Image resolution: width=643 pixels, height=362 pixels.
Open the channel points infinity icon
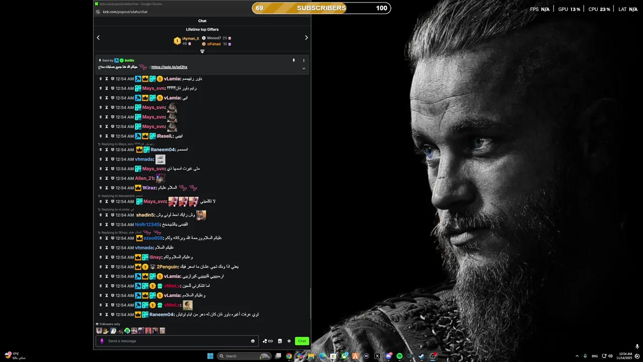(x=268, y=341)
